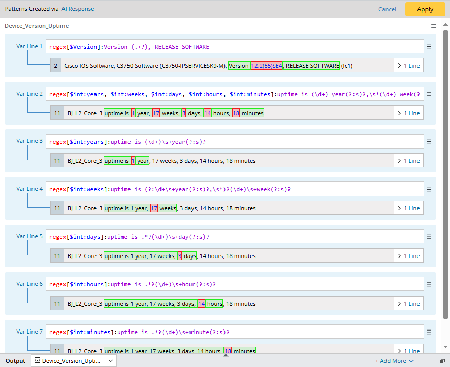Expand the '1 Line' chevron for Var Line 3

pos(408,161)
